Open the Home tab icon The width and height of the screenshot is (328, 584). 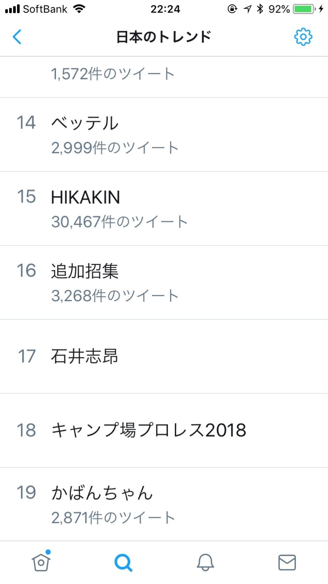41,562
